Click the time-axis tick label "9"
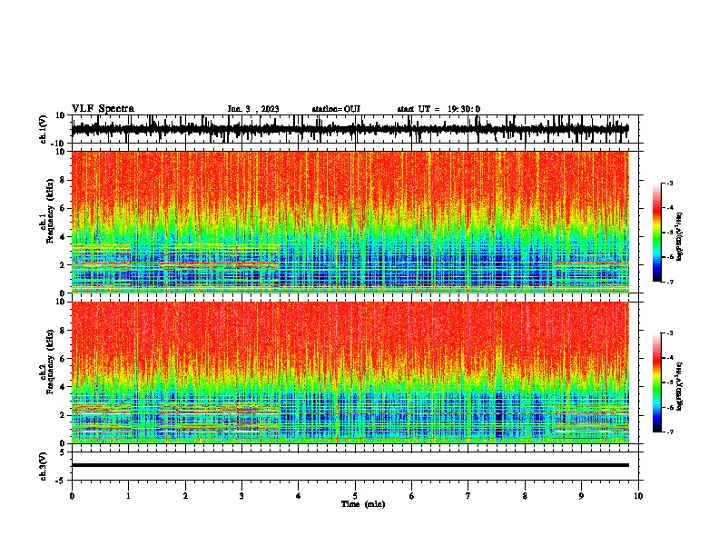This screenshot has height=556, width=719. click(x=581, y=496)
